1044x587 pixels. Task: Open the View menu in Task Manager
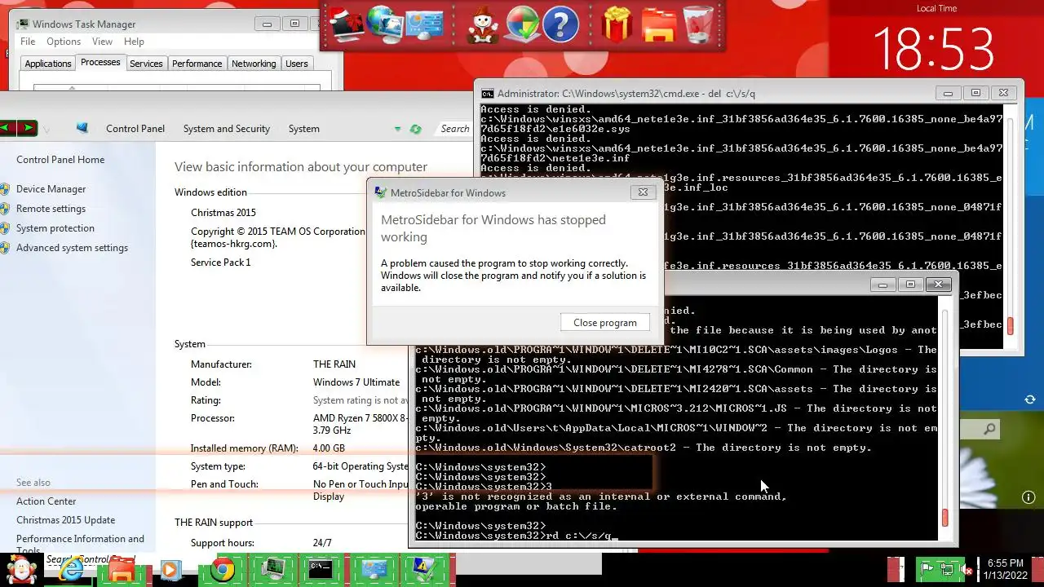pos(102,42)
